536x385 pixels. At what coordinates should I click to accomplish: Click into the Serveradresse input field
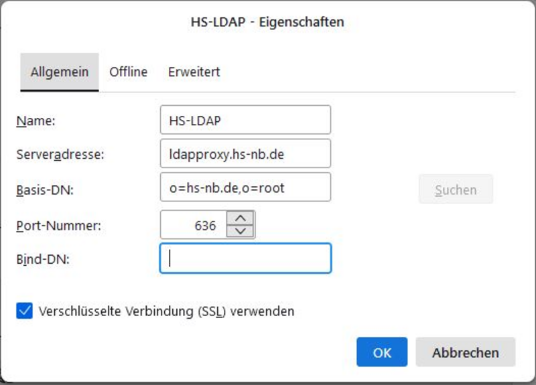point(245,153)
